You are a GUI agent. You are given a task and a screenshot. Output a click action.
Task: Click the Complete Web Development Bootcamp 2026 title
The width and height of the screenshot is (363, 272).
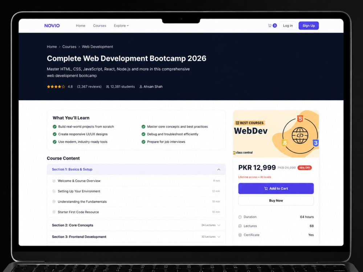coord(126,58)
